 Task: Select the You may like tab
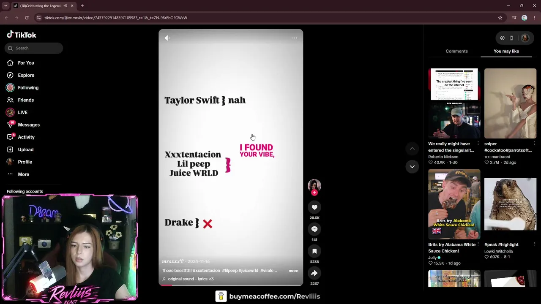click(x=506, y=51)
